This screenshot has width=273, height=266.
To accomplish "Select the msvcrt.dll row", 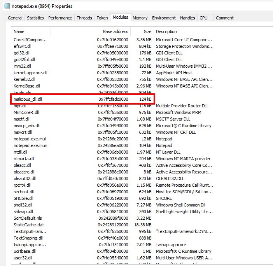I will (x=113, y=132).
